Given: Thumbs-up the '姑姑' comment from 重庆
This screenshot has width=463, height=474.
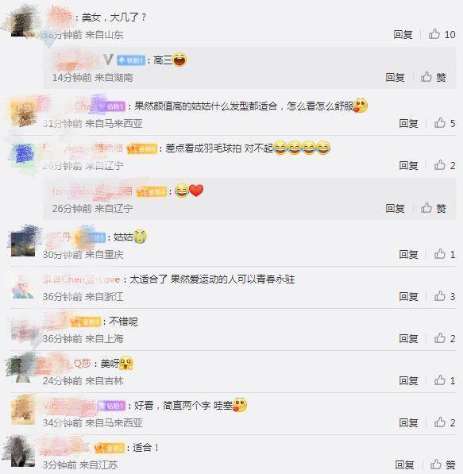Looking at the screenshot, I should (x=445, y=254).
